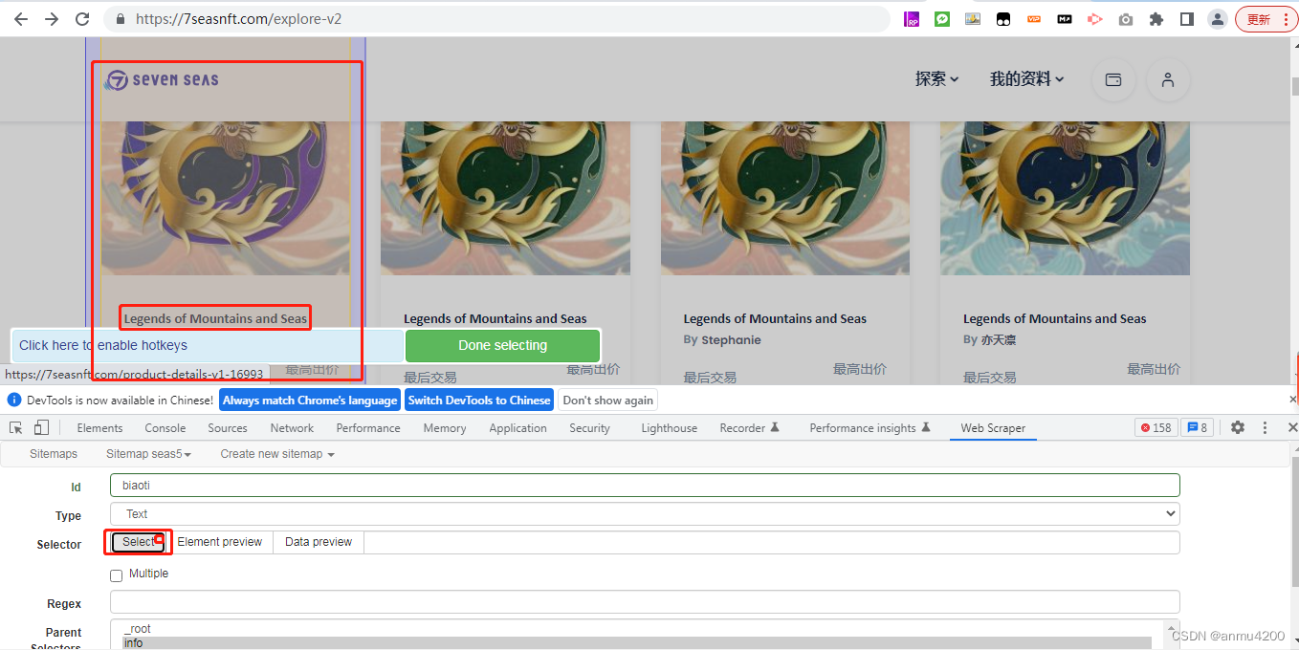Open the Extensions puzzle piece menu
Screen dimensions: 1299x650
point(1156,19)
